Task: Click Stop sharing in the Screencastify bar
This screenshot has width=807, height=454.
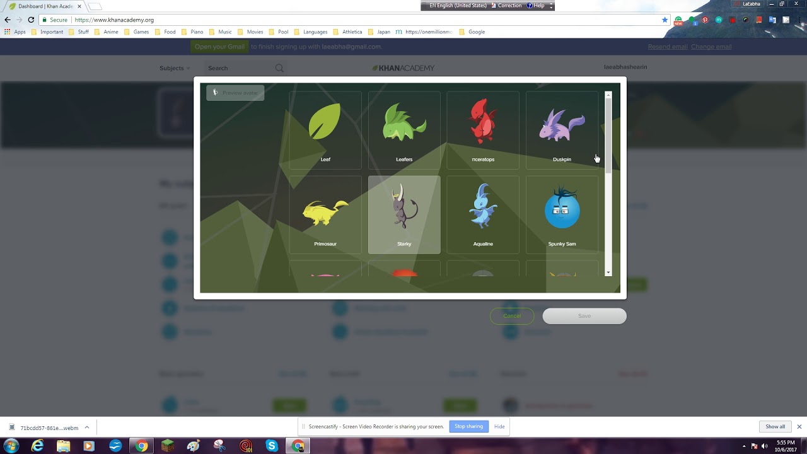Action: (468, 426)
